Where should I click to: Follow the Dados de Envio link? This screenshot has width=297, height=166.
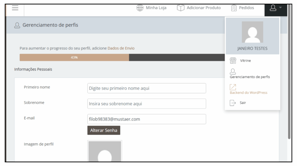pyautogui.click(x=121, y=48)
